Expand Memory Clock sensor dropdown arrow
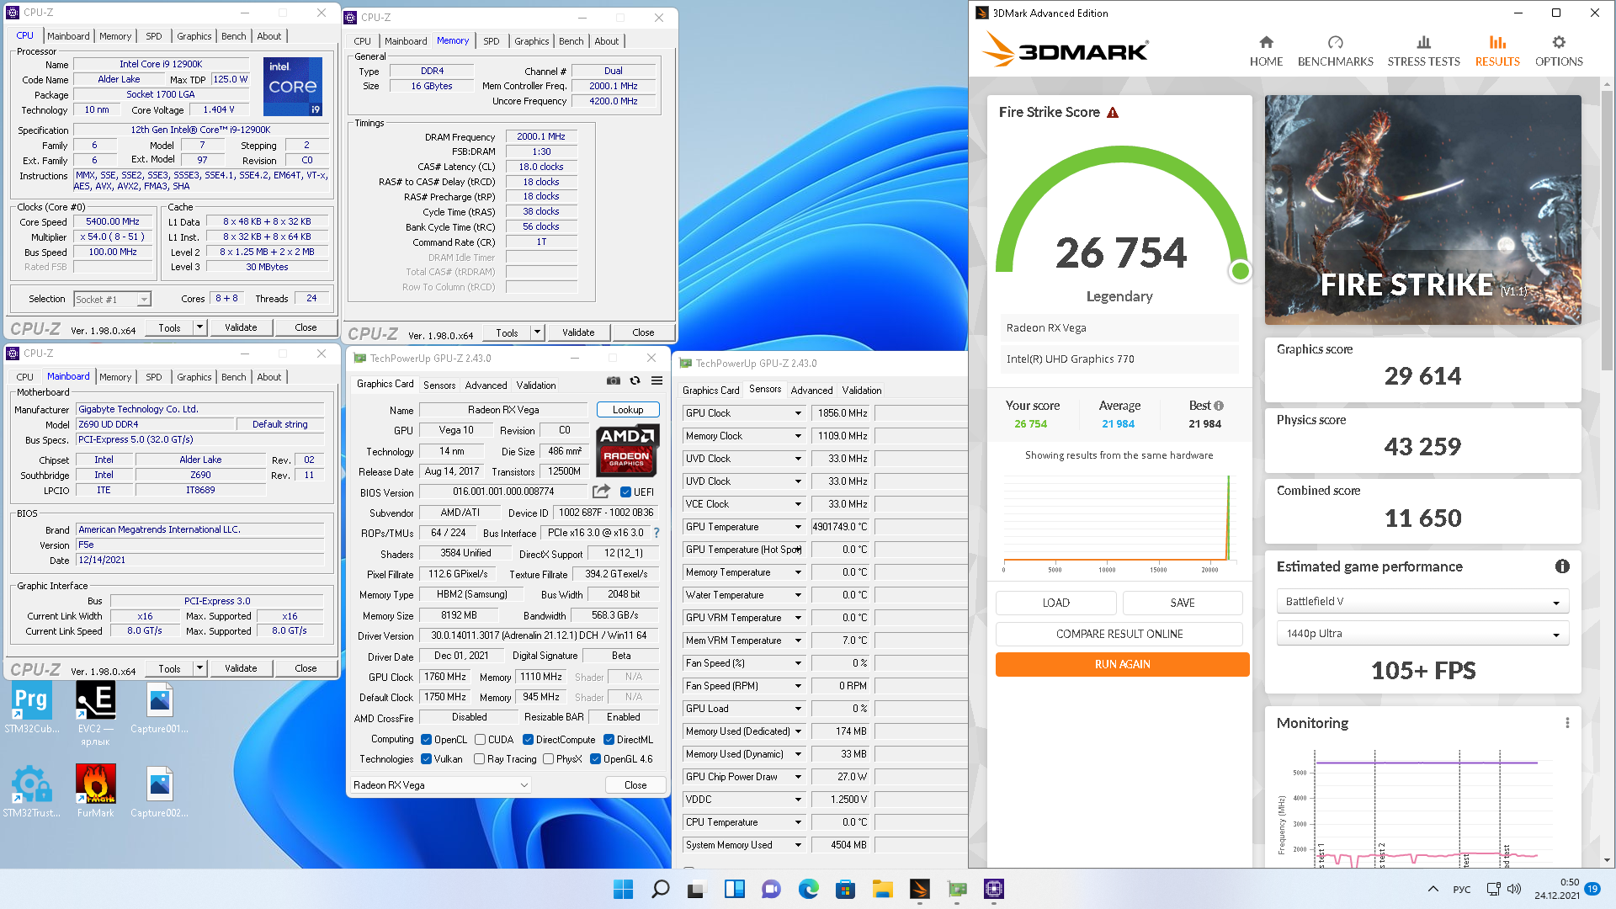Screen dimensions: 1616x909 tap(798, 436)
